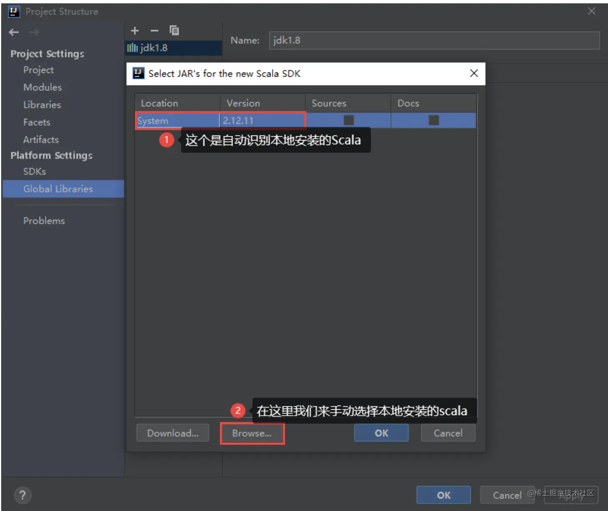
Task: Open the Libraries settings item
Action: [42, 105]
